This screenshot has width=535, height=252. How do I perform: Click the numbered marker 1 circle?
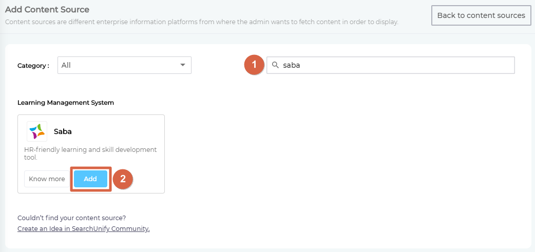254,65
